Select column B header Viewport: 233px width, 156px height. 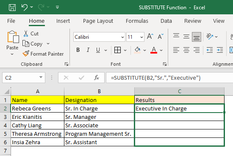coord(99,91)
